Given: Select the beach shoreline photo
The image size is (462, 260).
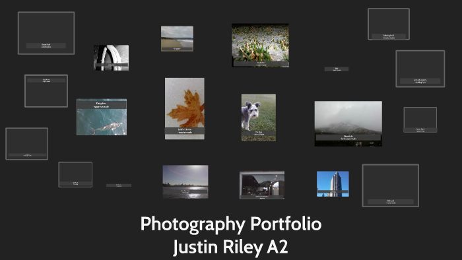Looking at the screenshot, I should (177, 38).
